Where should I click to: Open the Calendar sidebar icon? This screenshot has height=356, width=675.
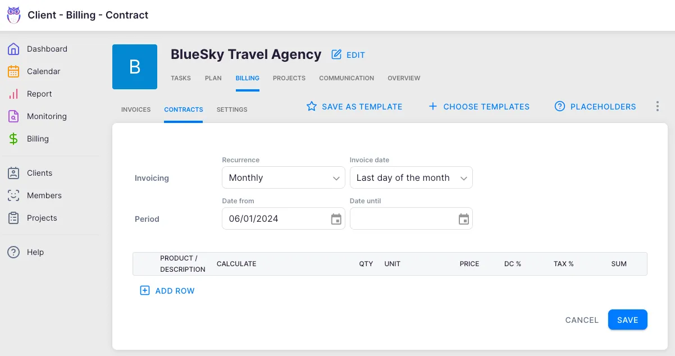[13, 71]
